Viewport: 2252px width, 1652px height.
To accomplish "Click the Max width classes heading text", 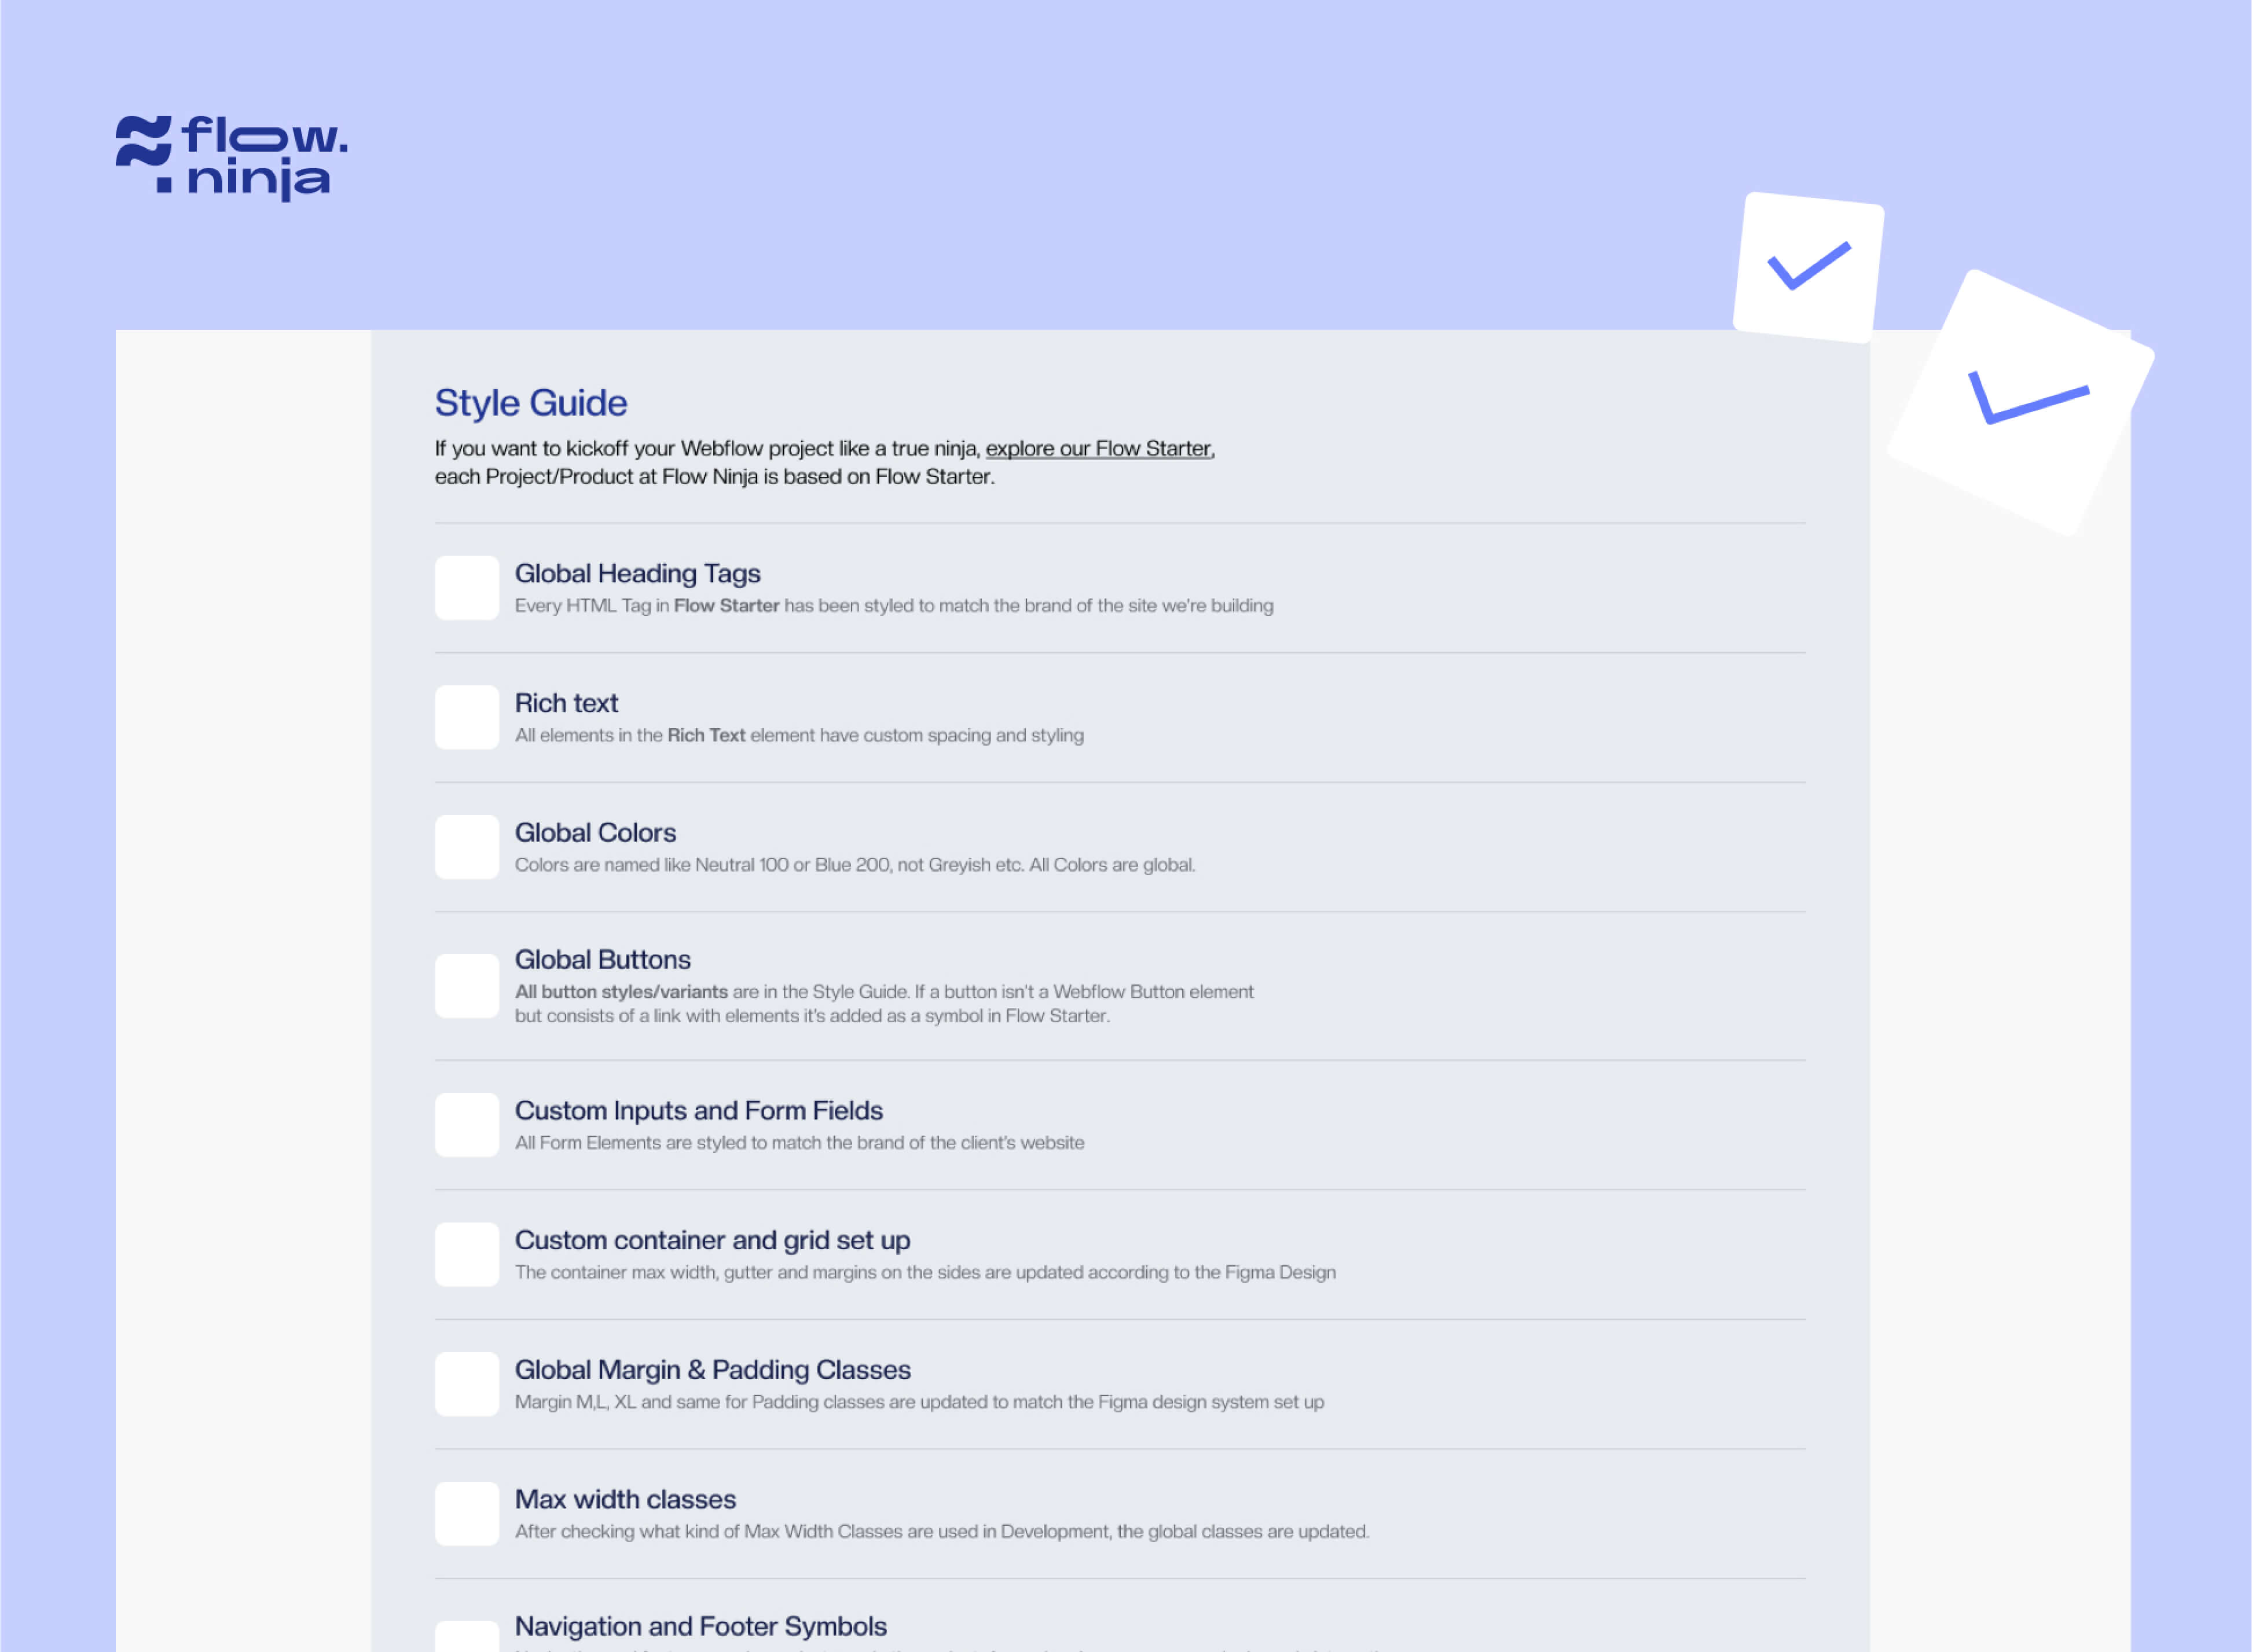I will (x=625, y=1499).
